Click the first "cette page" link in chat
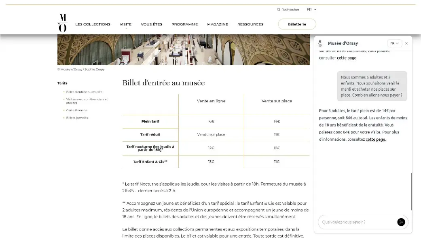This screenshot has height=248, width=421. tap(347, 58)
